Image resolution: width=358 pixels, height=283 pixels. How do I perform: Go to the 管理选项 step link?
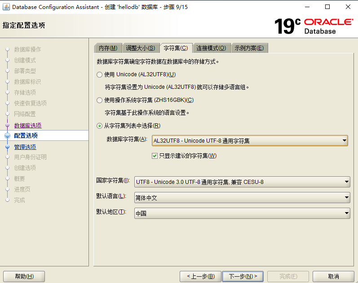coord(25,147)
